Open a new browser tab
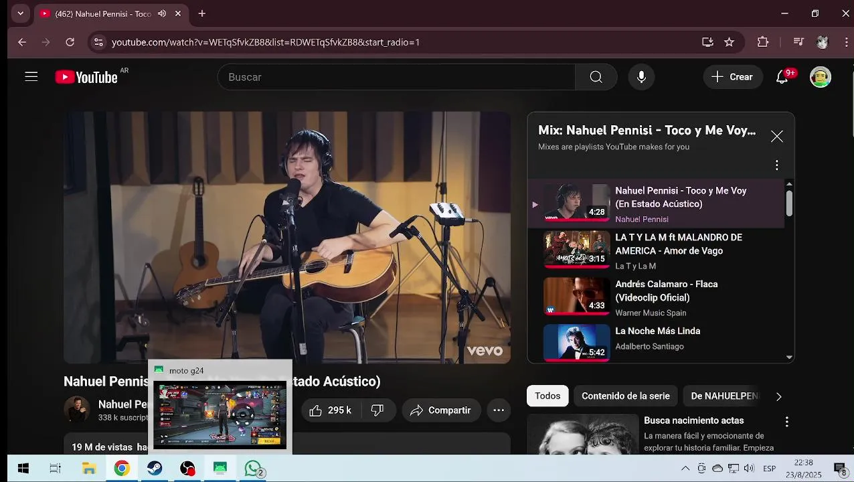 click(201, 13)
